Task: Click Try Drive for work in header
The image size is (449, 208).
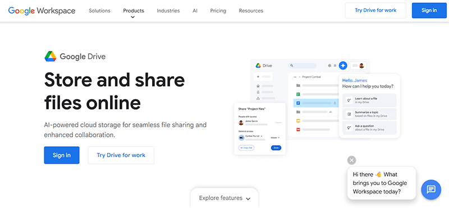Action: [375, 10]
